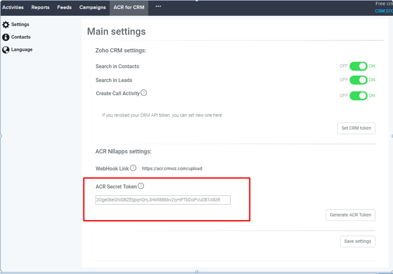Click the ACR Secret Token input field
393x274 pixels.
[163, 200]
